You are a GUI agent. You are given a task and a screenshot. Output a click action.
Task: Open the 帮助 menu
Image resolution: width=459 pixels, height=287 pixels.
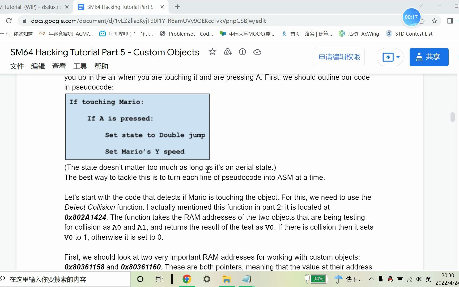pyautogui.click(x=101, y=66)
